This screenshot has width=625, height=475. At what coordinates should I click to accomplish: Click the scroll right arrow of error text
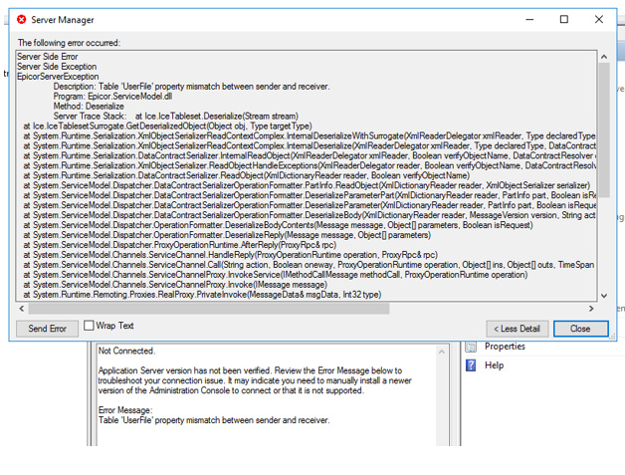point(591,309)
